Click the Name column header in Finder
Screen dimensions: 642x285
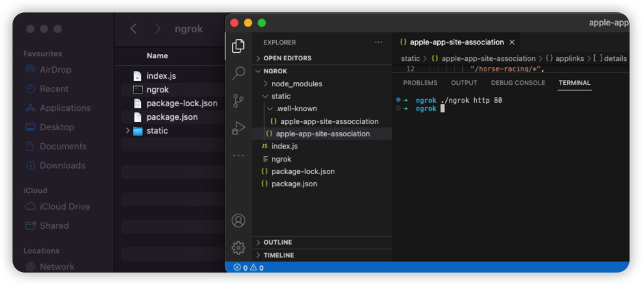158,55
